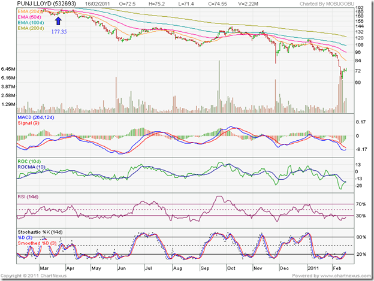Click the EMA (100d) legend entry
This screenshot has width=374, height=281.
[x=31, y=24]
